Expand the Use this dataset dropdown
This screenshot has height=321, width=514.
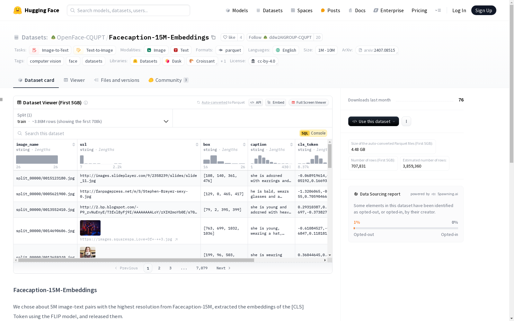pyautogui.click(x=374, y=121)
